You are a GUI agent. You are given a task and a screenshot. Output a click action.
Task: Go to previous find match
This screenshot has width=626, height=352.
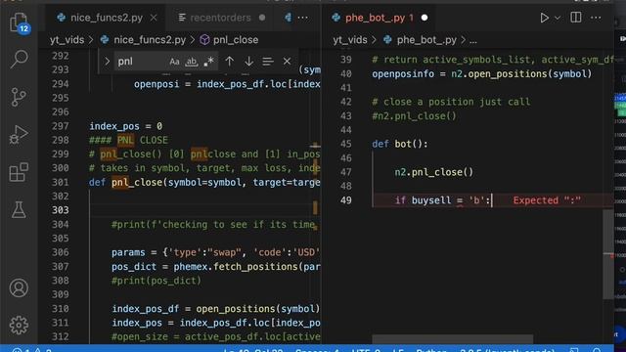230,62
